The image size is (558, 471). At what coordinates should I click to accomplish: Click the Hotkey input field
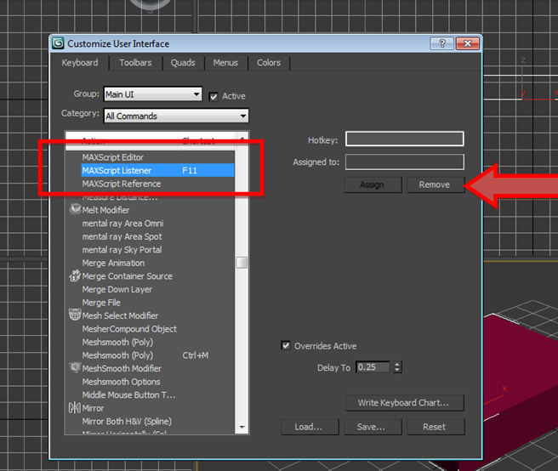pyautogui.click(x=405, y=139)
